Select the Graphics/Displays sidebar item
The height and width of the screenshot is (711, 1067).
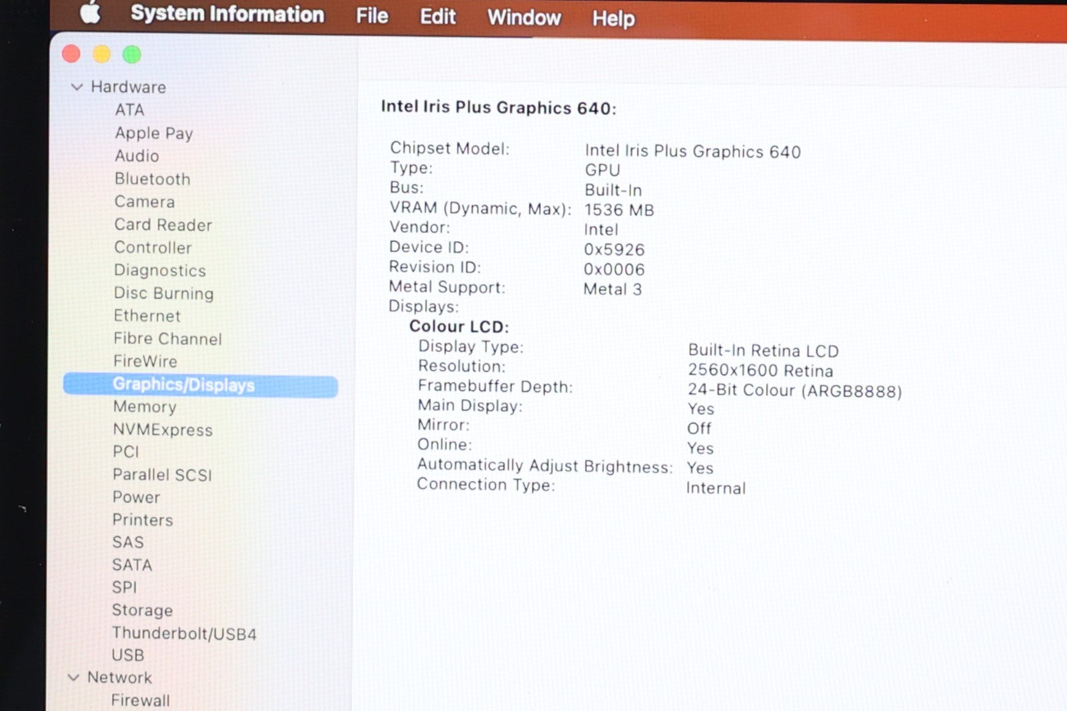[x=183, y=385]
